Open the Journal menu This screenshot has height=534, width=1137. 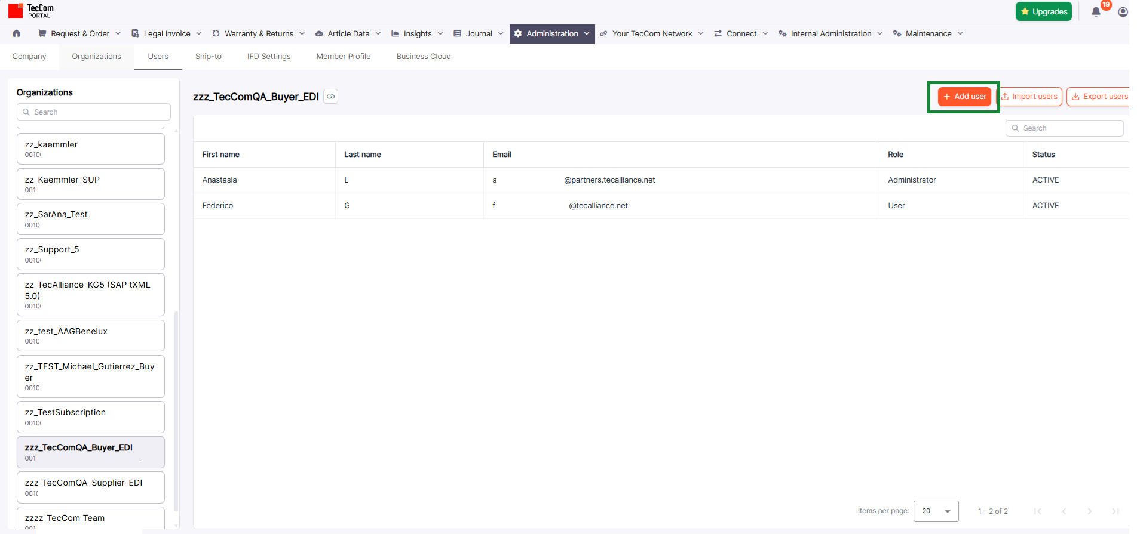coord(479,34)
